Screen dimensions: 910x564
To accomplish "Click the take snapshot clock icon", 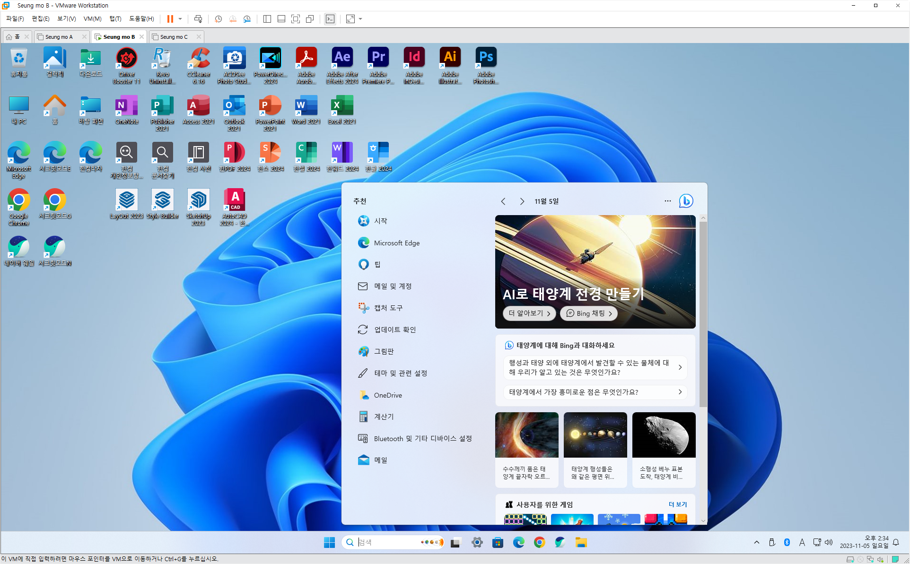I will (218, 19).
